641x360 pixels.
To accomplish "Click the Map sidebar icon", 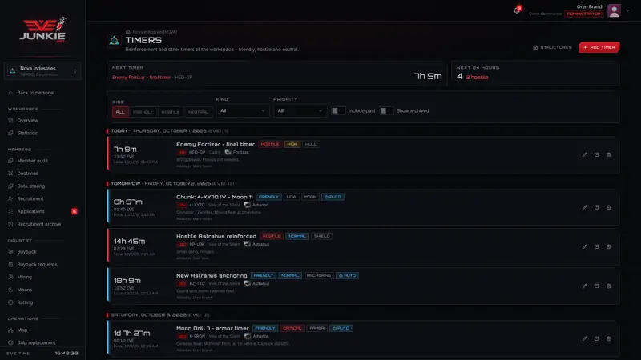I will click(10, 330).
